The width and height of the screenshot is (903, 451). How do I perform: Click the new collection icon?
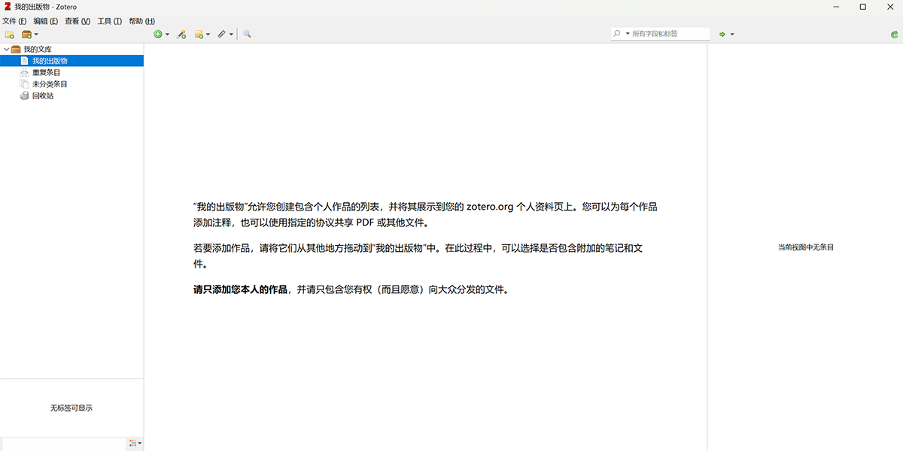(x=10, y=34)
